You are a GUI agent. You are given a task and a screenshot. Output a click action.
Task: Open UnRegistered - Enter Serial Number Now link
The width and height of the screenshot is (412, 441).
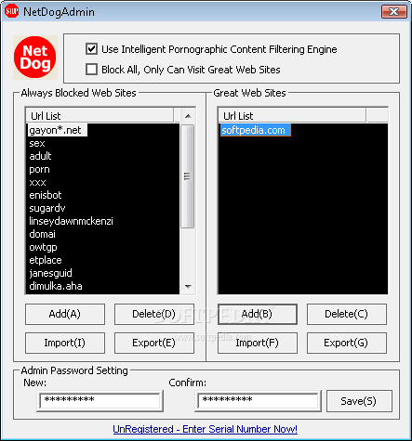(x=205, y=429)
